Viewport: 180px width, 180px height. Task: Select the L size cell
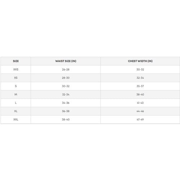16,103
